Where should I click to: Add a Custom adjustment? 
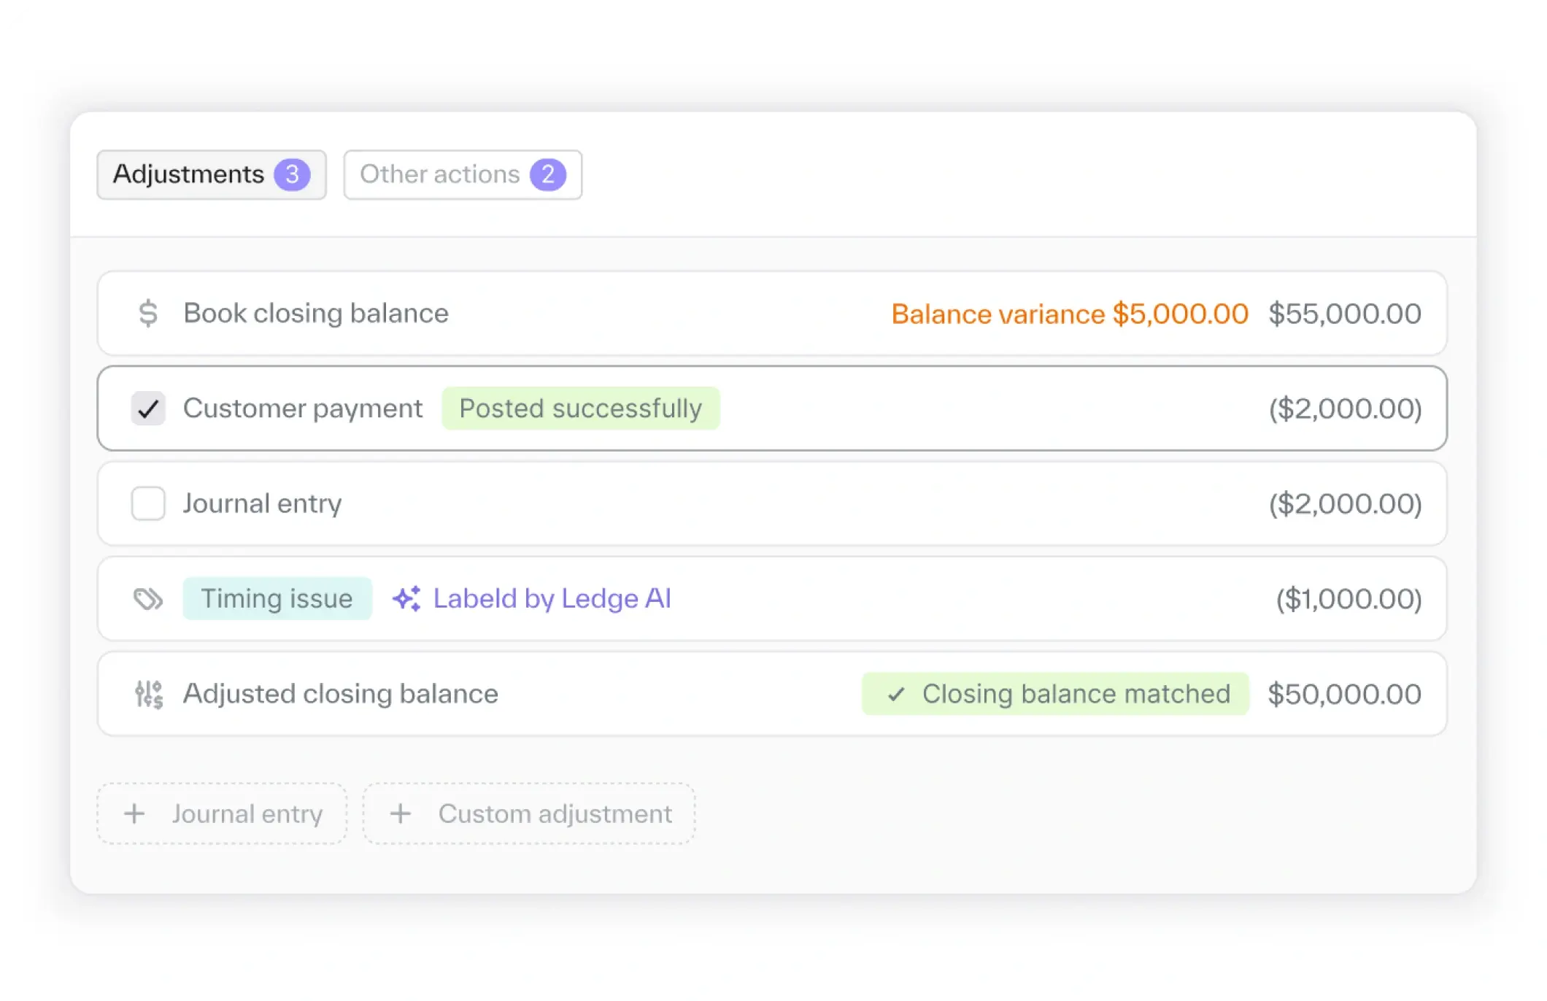point(529,813)
